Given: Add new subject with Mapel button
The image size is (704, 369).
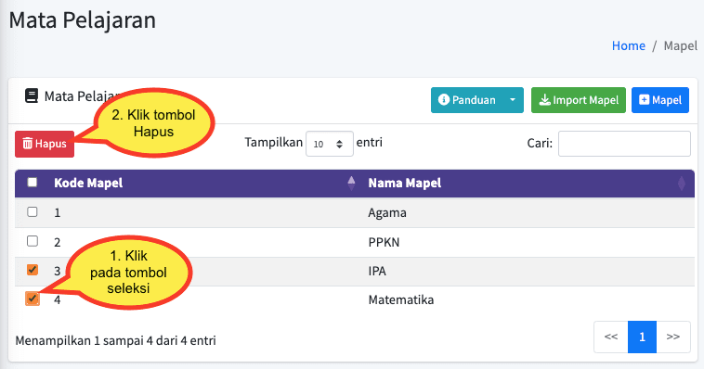Looking at the screenshot, I should 660,100.
